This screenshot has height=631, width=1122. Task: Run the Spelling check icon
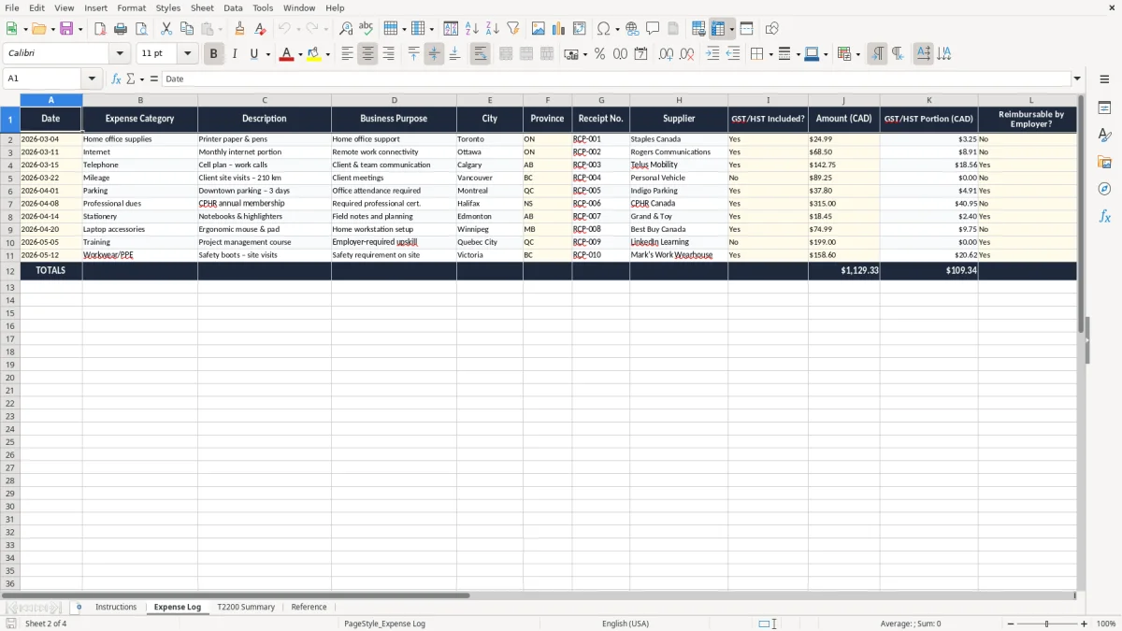pyautogui.click(x=367, y=29)
